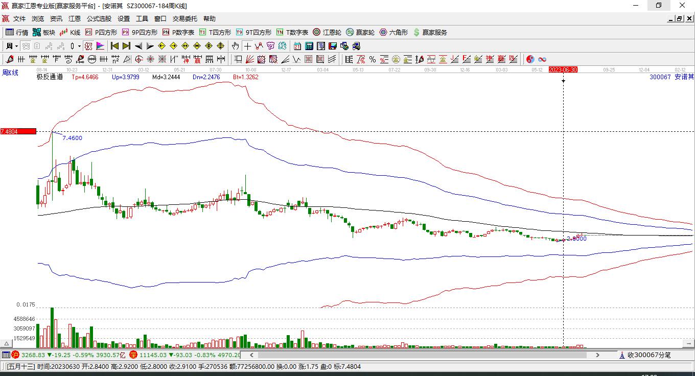Step back with the black left arrow
Image resolution: width=695 pixels, height=376 pixels.
(138, 46)
